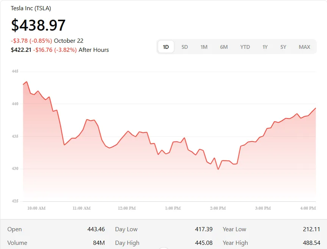Click the -$3.78 (-0.85%) daily change

point(31,41)
